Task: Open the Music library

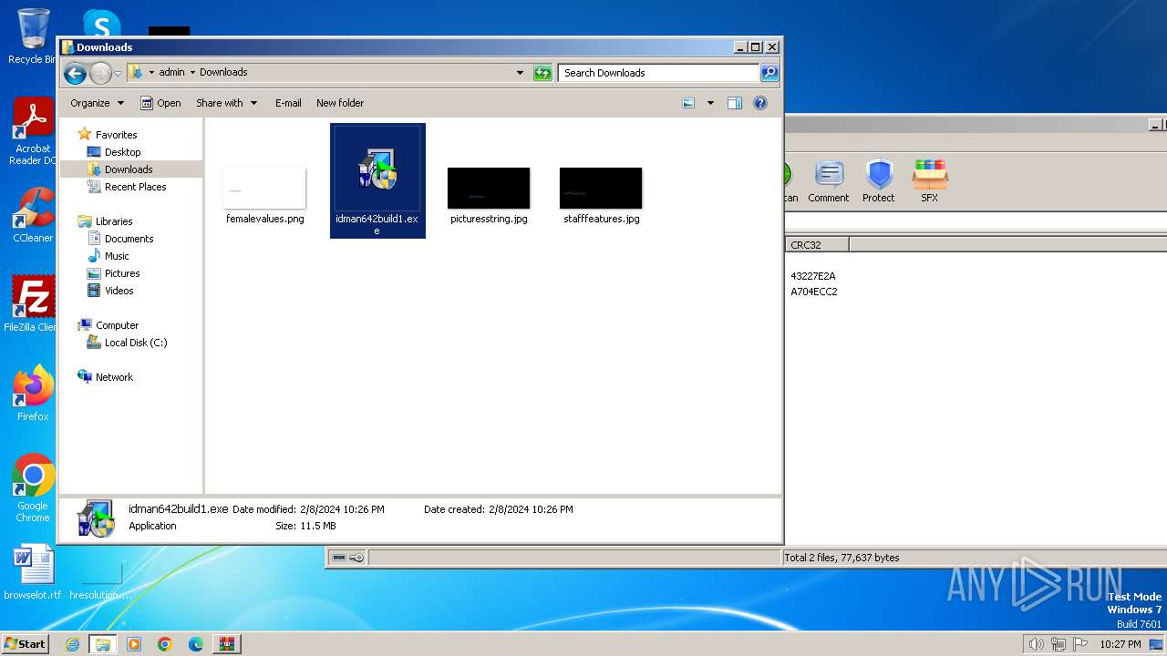Action: (117, 256)
